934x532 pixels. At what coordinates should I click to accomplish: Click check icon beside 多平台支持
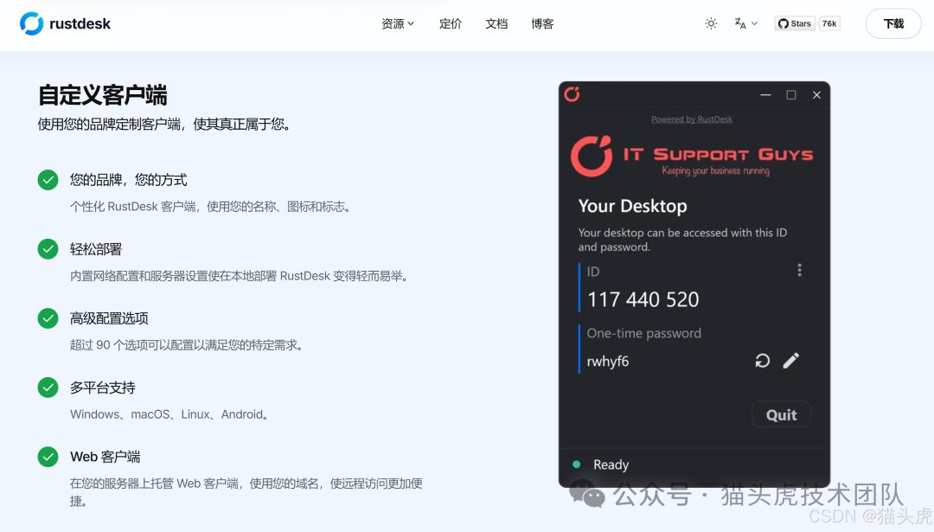click(x=48, y=388)
